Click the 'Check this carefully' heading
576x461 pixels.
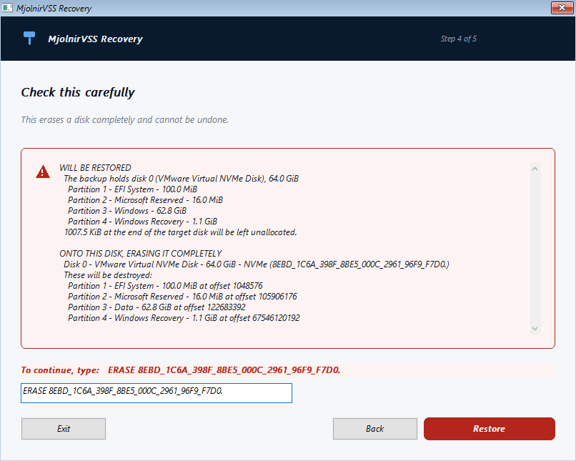click(x=78, y=92)
